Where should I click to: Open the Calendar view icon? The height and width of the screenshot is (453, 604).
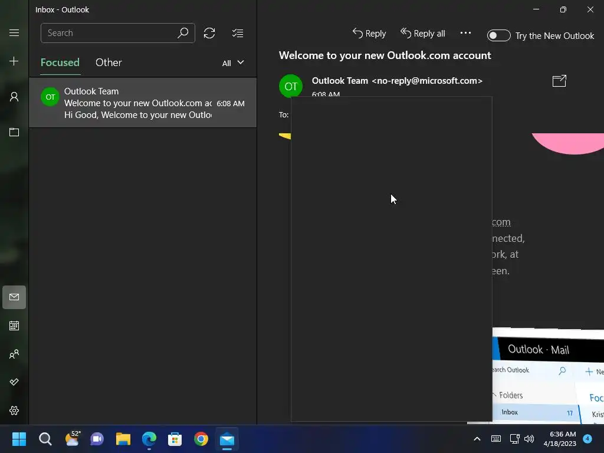tap(14, 326)
